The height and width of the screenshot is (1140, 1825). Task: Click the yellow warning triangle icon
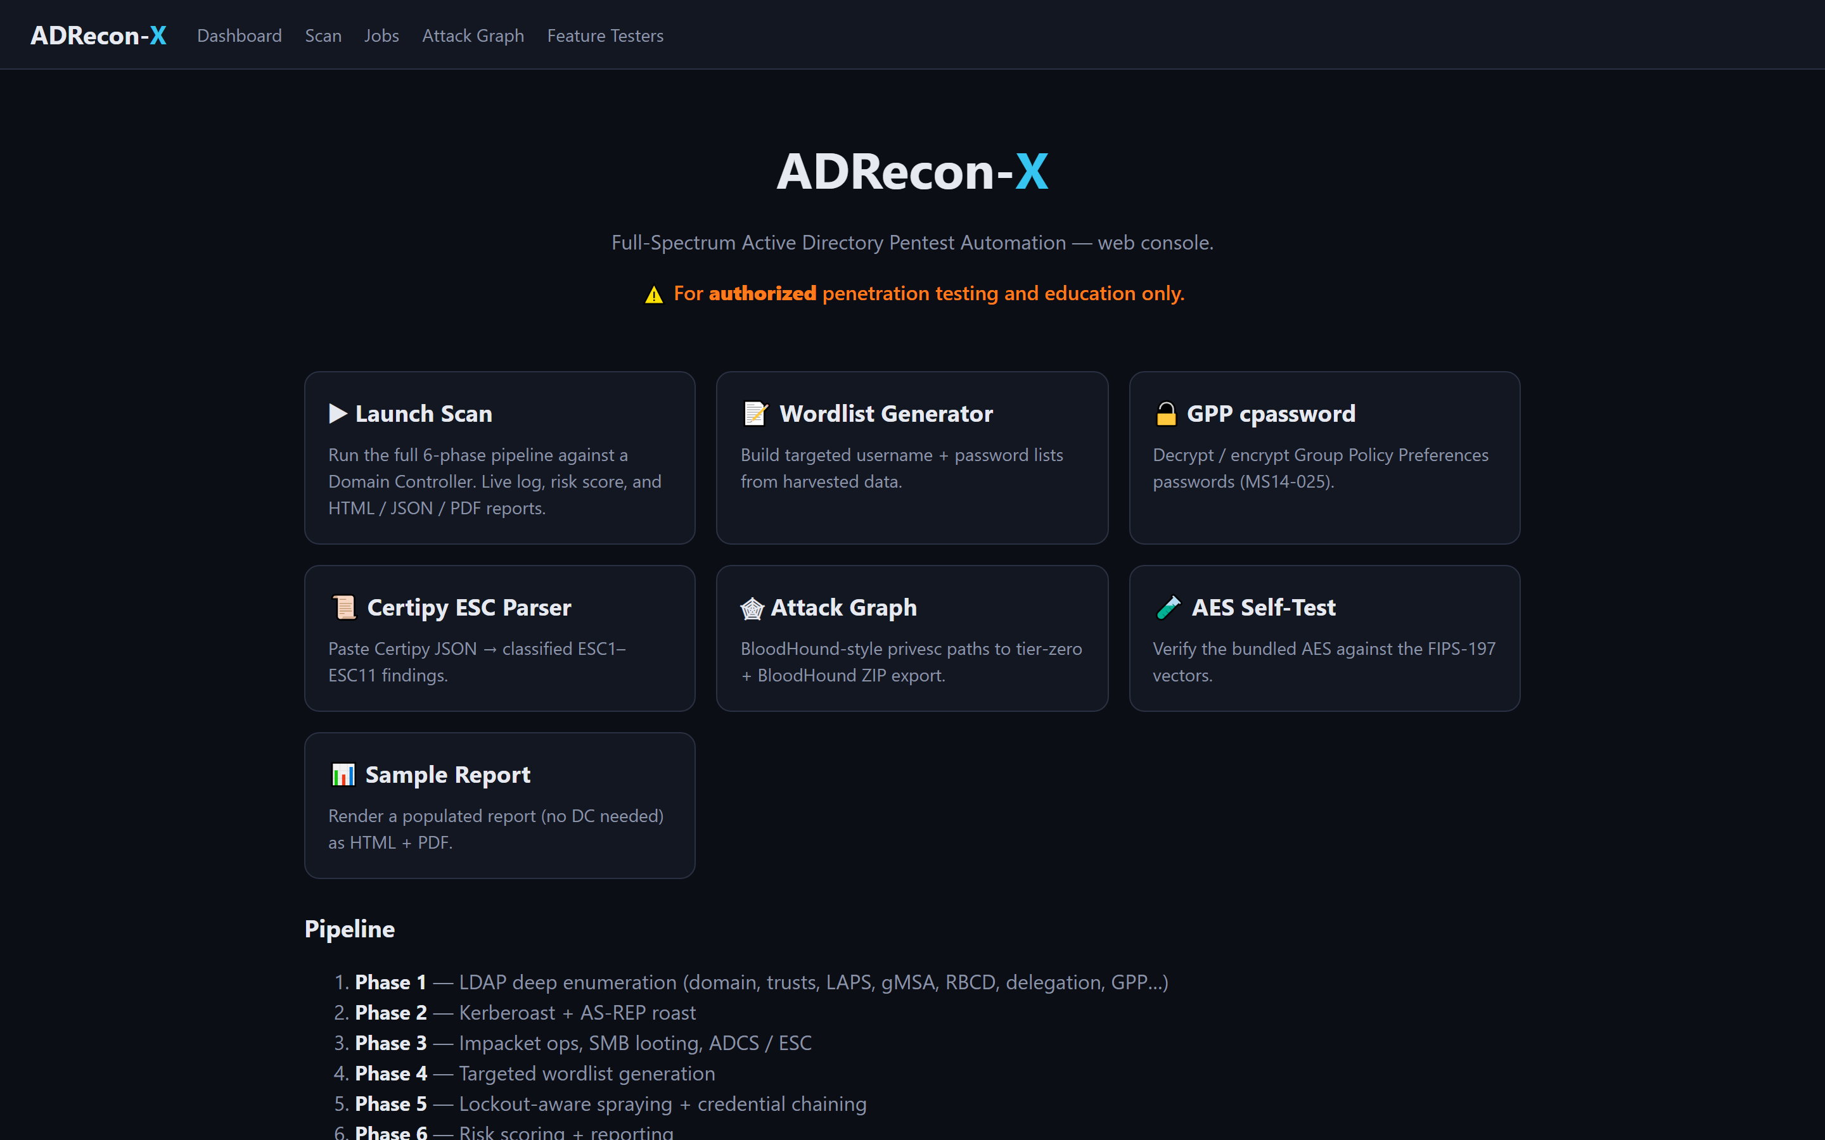654,294
